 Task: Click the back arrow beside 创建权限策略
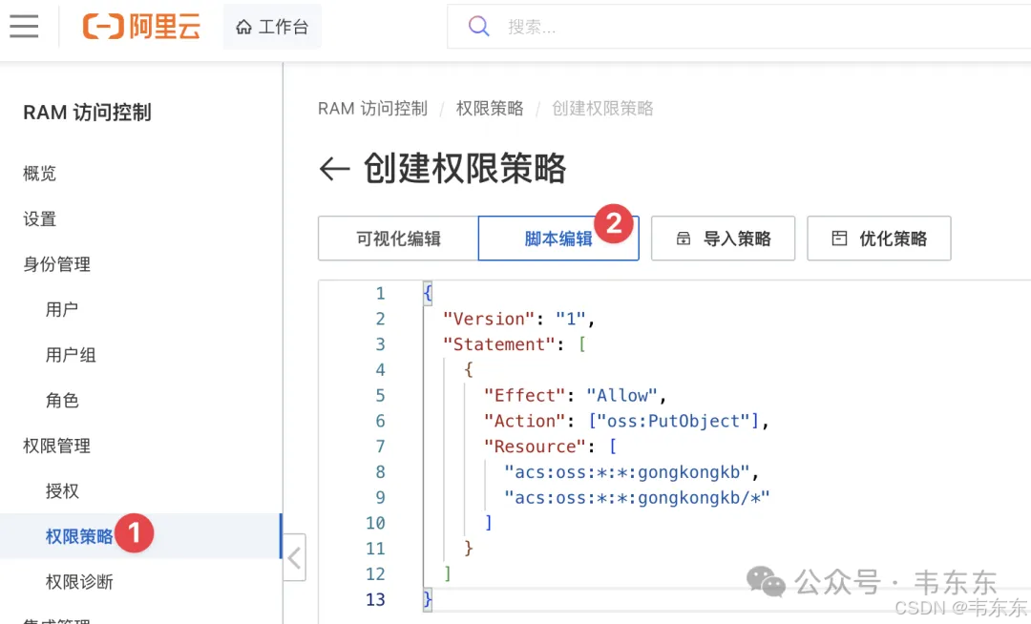point(334,169)
